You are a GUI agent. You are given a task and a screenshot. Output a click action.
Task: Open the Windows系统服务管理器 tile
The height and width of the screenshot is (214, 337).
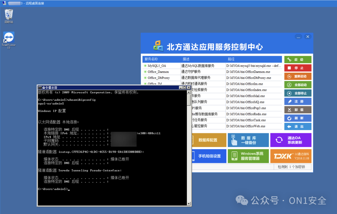coord(248,156)
